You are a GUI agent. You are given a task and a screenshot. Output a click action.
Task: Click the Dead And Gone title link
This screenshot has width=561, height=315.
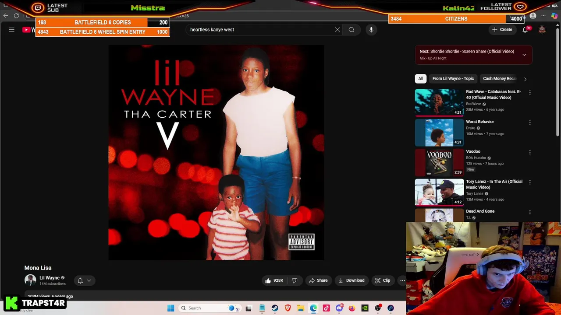click(x=480, y=211)
